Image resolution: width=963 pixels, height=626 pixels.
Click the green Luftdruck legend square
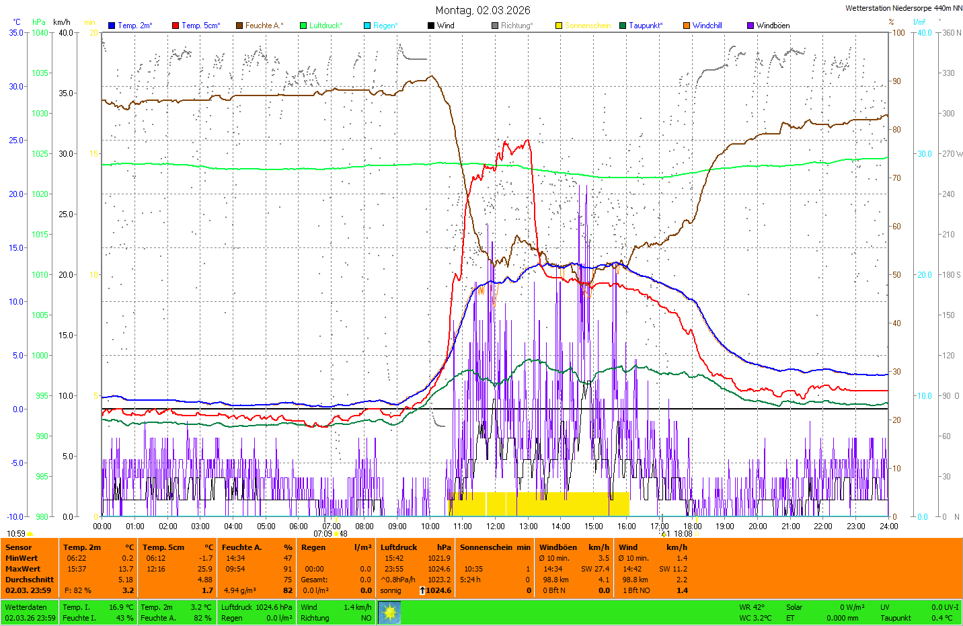click(x=303, y=26)
